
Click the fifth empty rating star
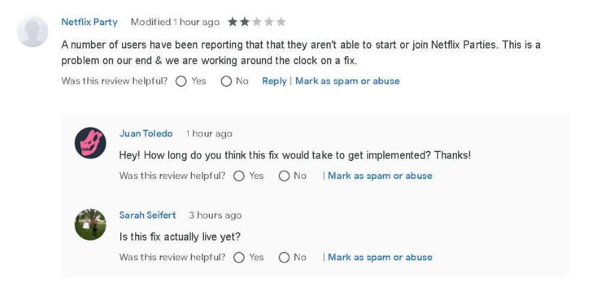(x=280, y=22)
